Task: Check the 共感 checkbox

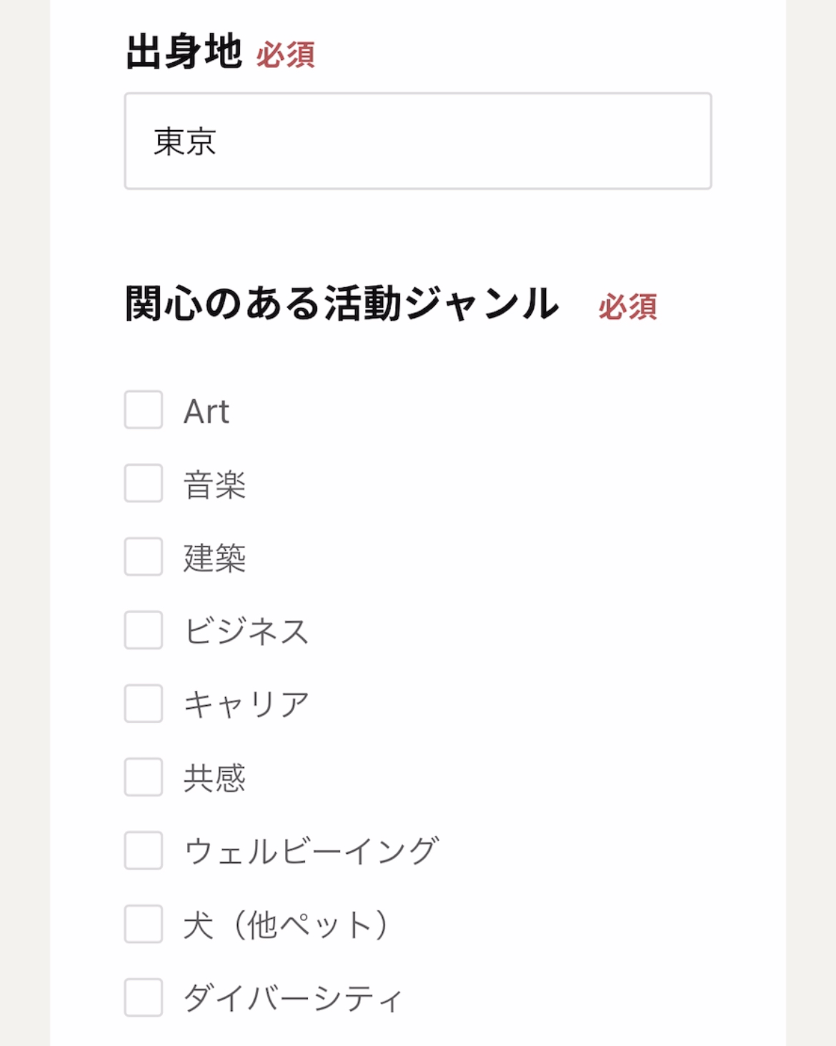Action: click(x=144, y=777)
